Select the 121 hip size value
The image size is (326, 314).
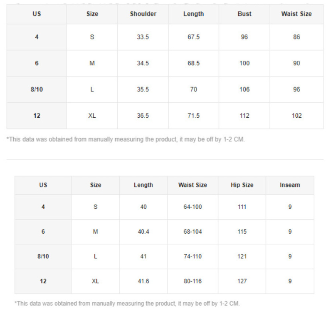(242, 256)
